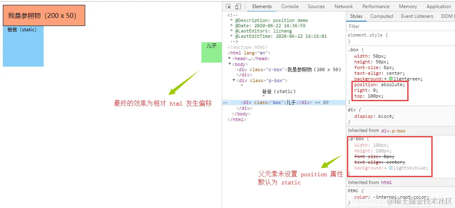Select the Event Listeners sub-tab
455x208 pixels.
417,16
